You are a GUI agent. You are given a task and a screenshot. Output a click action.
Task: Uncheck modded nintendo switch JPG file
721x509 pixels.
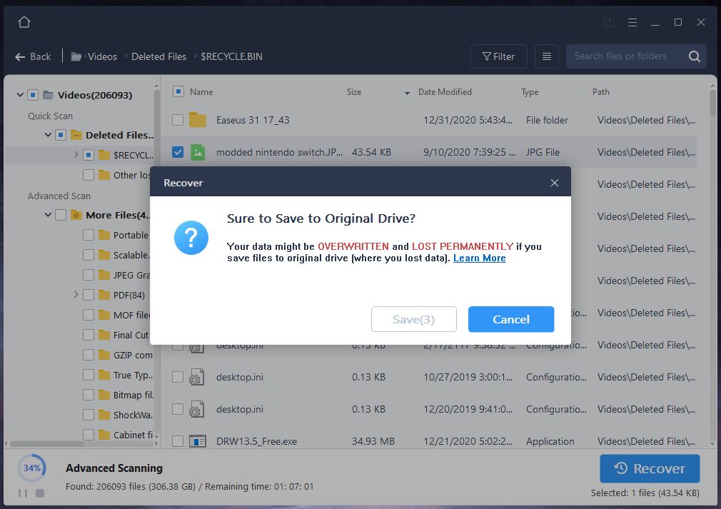pyautogui.click(x=178, y=152)
